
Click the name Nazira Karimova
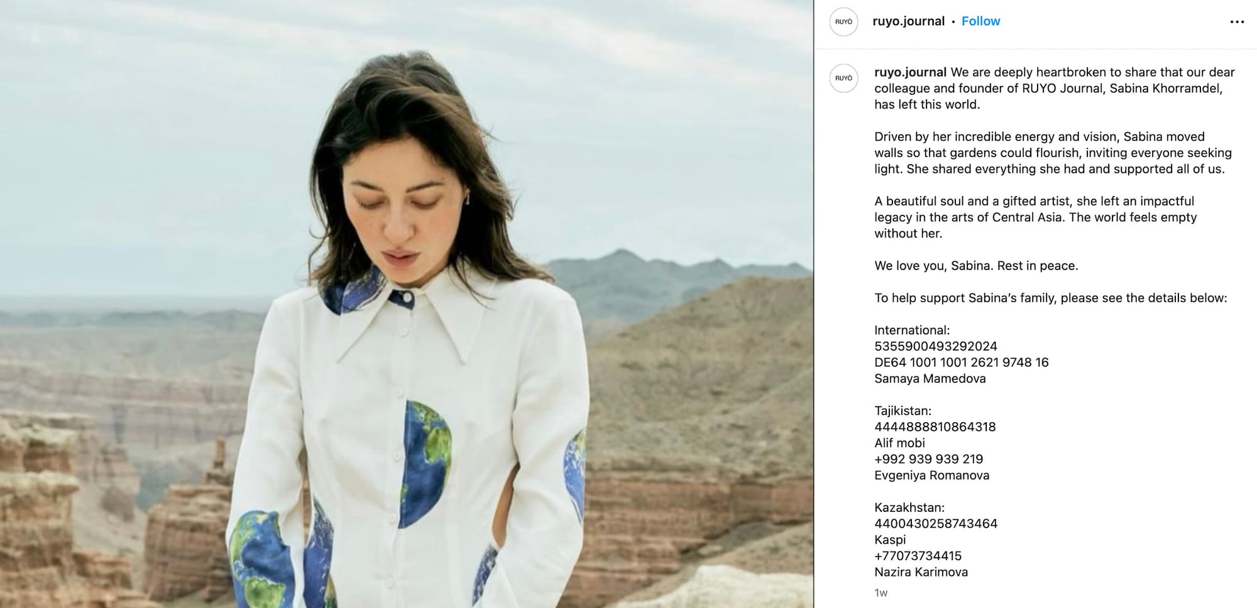coord(921,572)
